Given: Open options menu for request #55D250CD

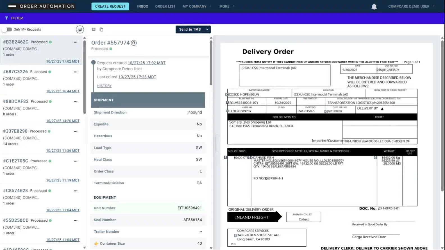Looking at the screenshot, I should (76, 221).
